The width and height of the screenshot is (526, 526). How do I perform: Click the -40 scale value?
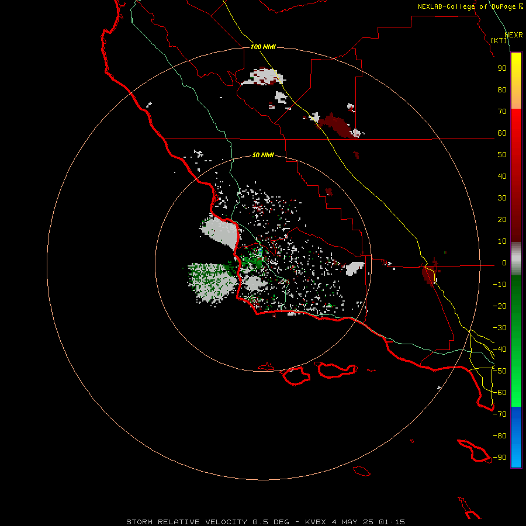point(500,349)
